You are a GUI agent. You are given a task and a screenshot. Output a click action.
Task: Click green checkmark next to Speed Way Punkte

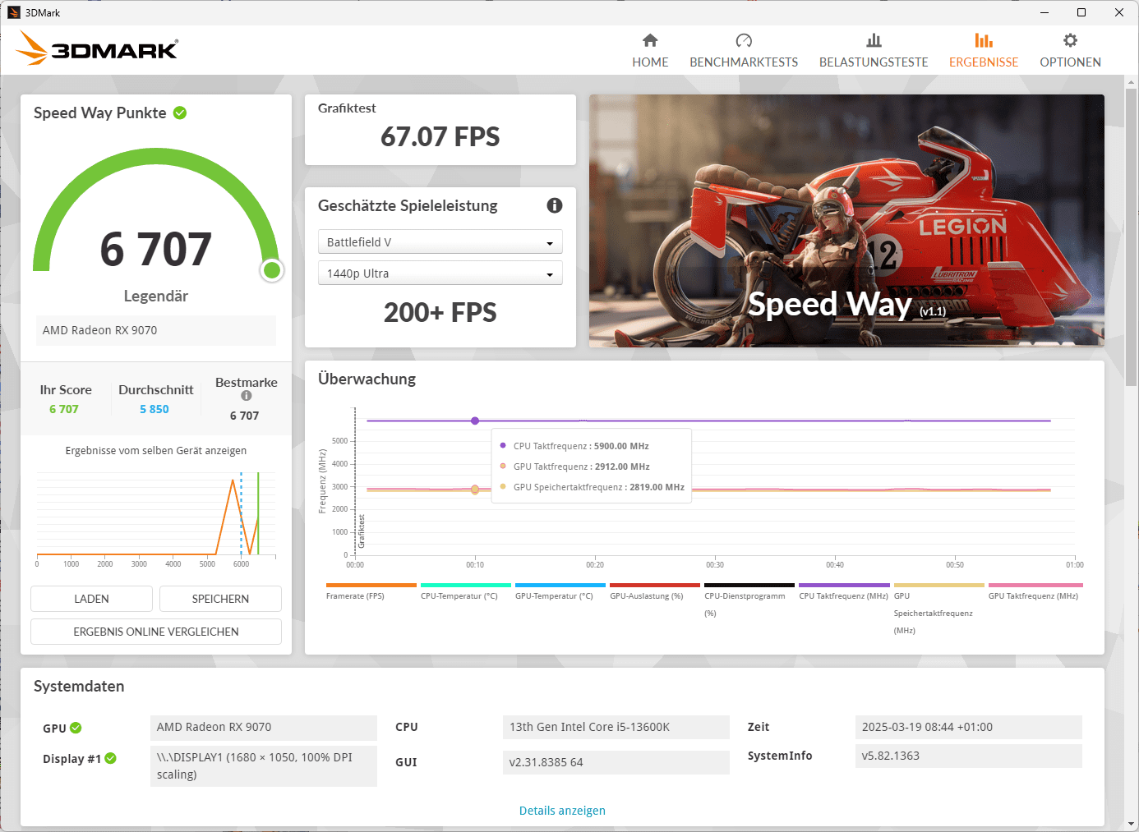pos(180,113)
